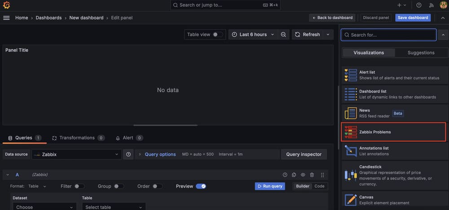This screenshot has width=449, height=210.
Task: Enable the Group switch
Action: point(119,186)
